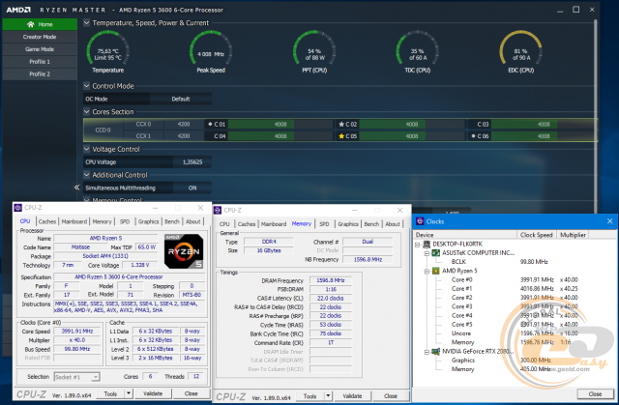Screen dimensions: 619x405
Task: Collapse NVIDIA GeForce RTX 2080 node in Clocks
Action: click(x=427, y=352)
